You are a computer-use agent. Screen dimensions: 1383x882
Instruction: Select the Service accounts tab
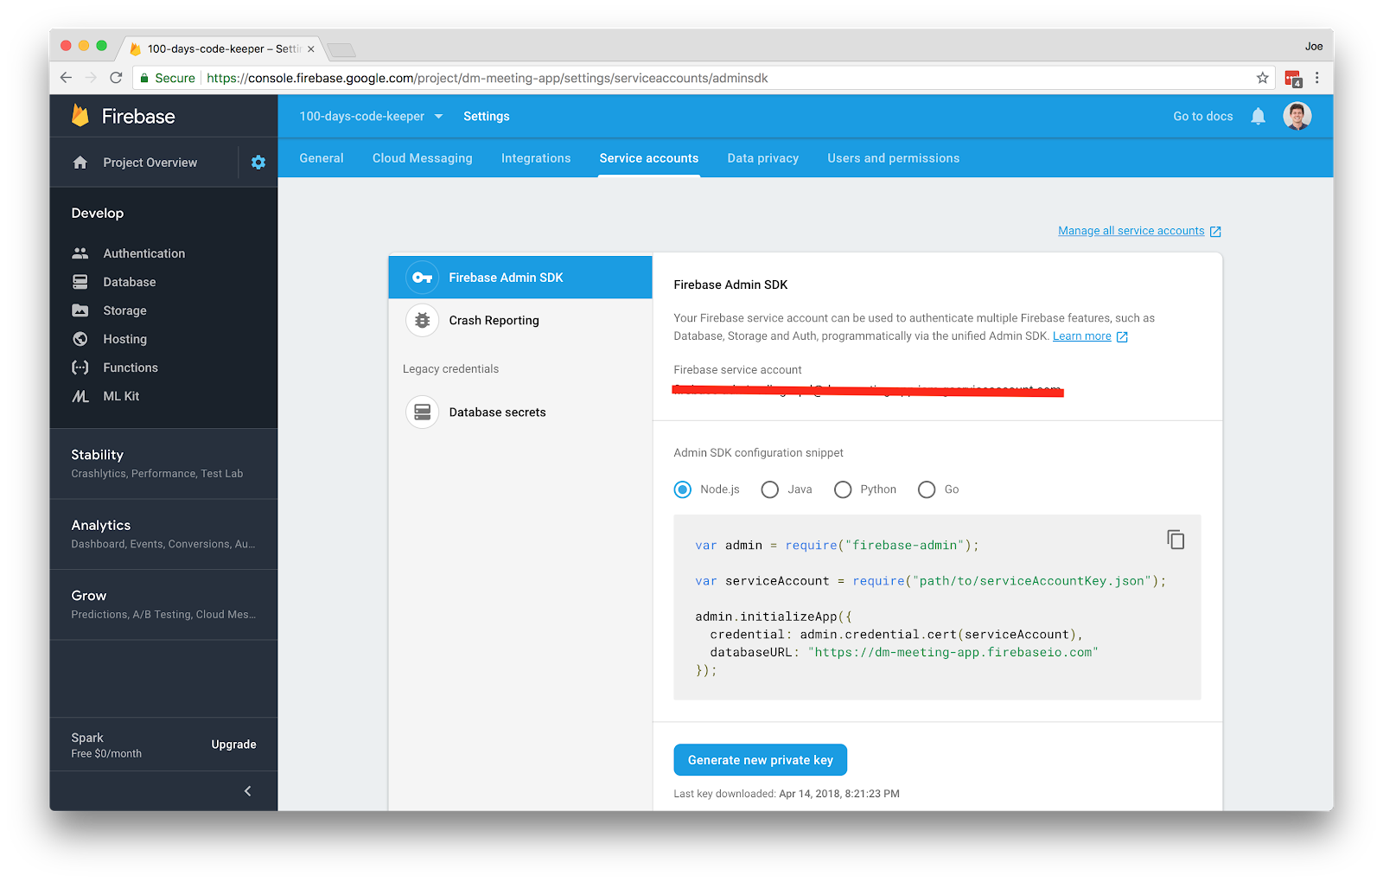[x=649, y=158]
